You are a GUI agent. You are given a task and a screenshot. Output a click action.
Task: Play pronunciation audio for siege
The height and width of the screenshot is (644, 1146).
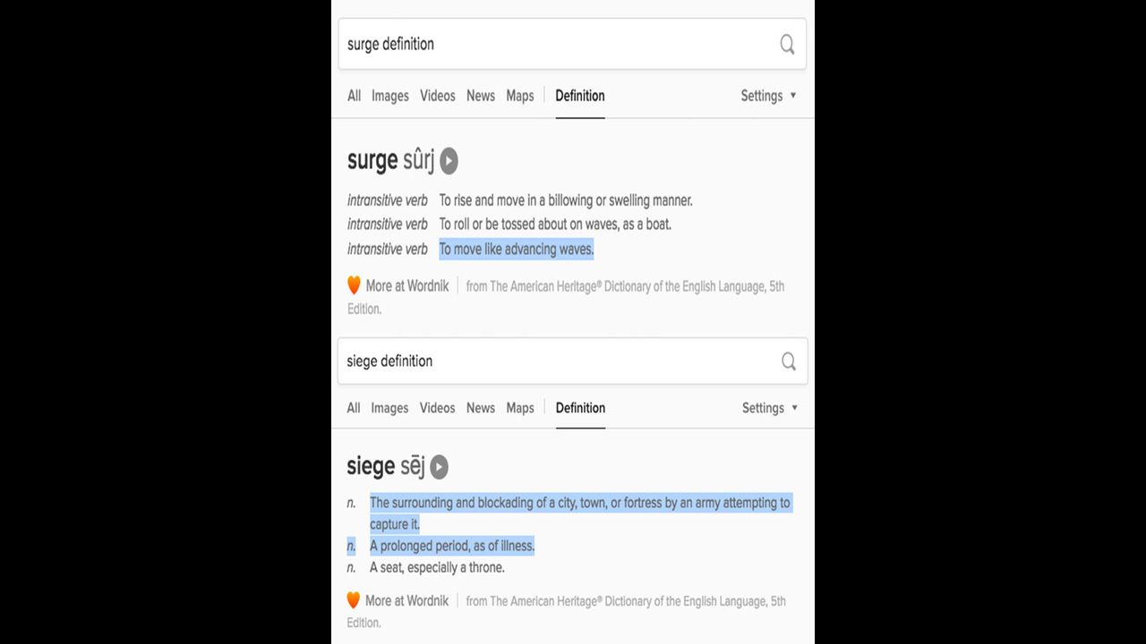point(439,467)
